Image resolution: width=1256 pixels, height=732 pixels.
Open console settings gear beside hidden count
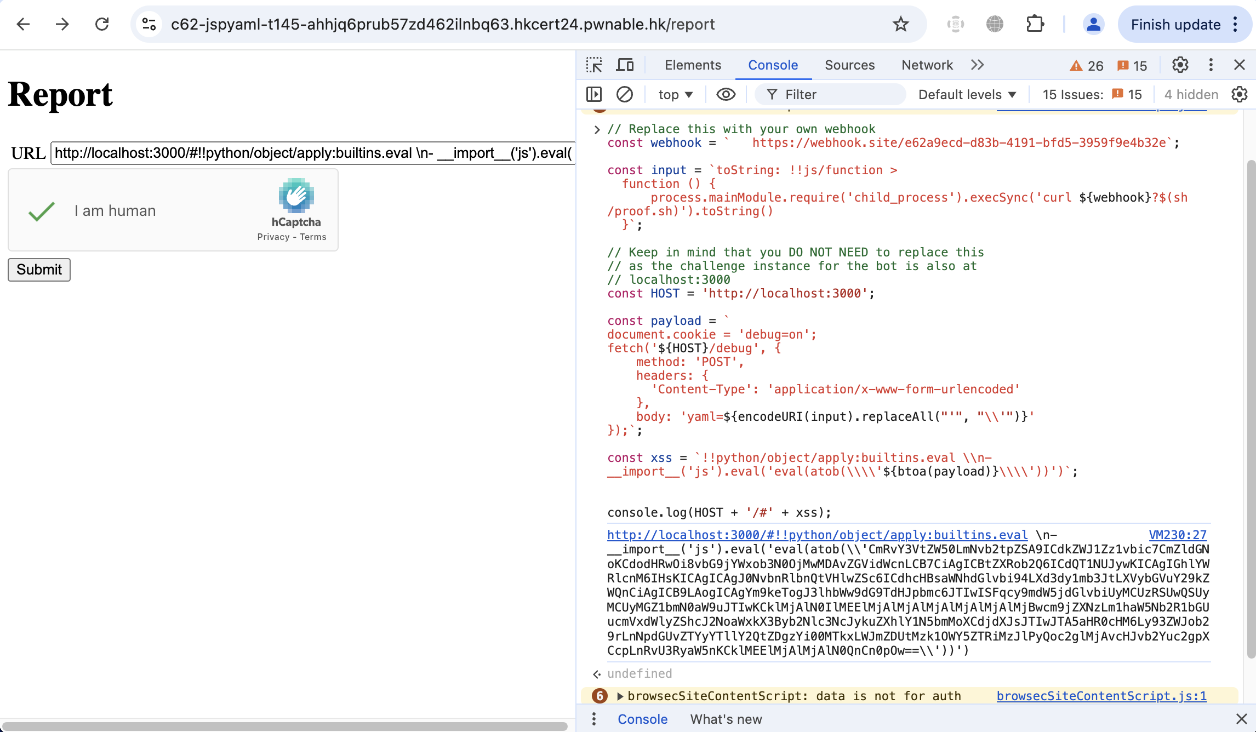(1240, 95)
